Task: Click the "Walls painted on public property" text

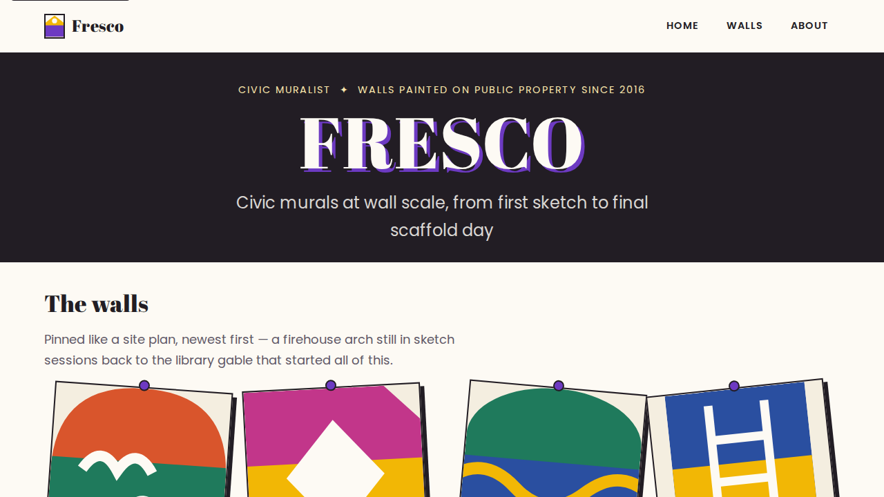Action: coord(467,90)
